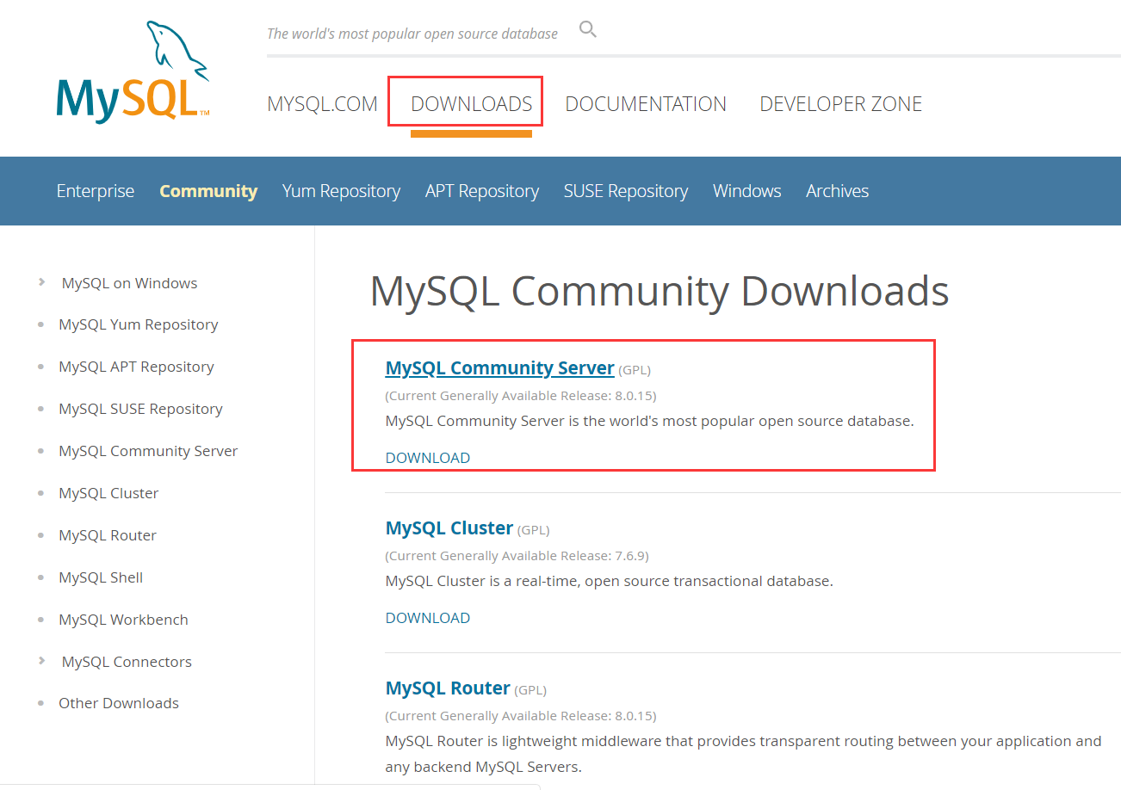Image resolution: width=1121 pixels, height=790 pixels.
Task: Switch to the Enterprise tab
Action: (95, 190)
